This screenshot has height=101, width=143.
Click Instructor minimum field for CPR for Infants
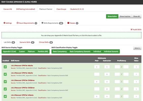(x=107, y=96)
